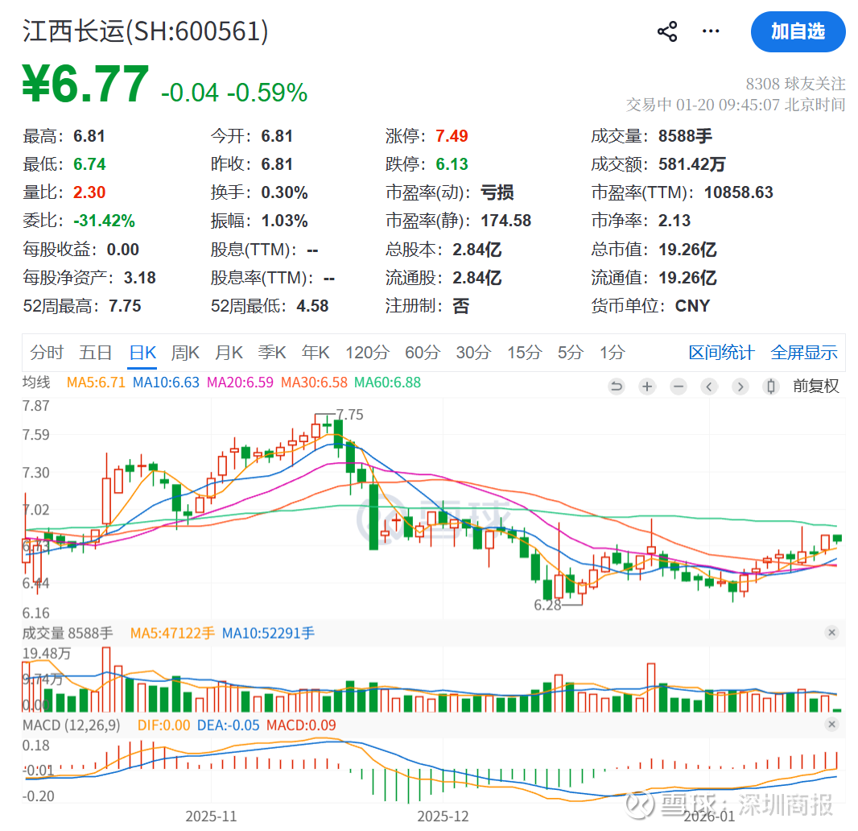This screenshot has height=831, width=858.
Task: Click the 委比 value -31.42%
Action: coord(104,221)
